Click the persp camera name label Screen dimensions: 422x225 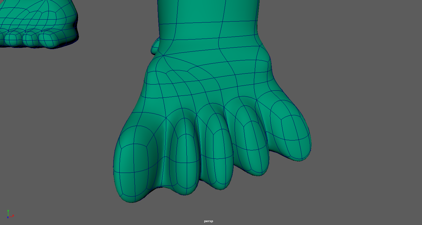click(208, 221)
